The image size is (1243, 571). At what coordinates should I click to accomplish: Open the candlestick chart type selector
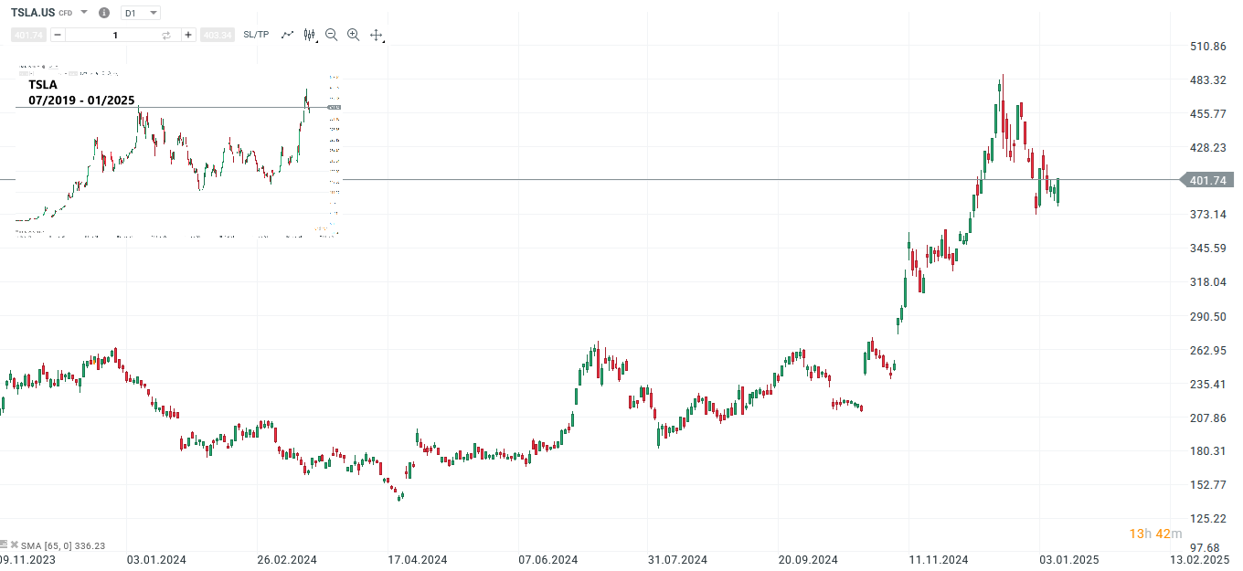[x=310, y=35]
